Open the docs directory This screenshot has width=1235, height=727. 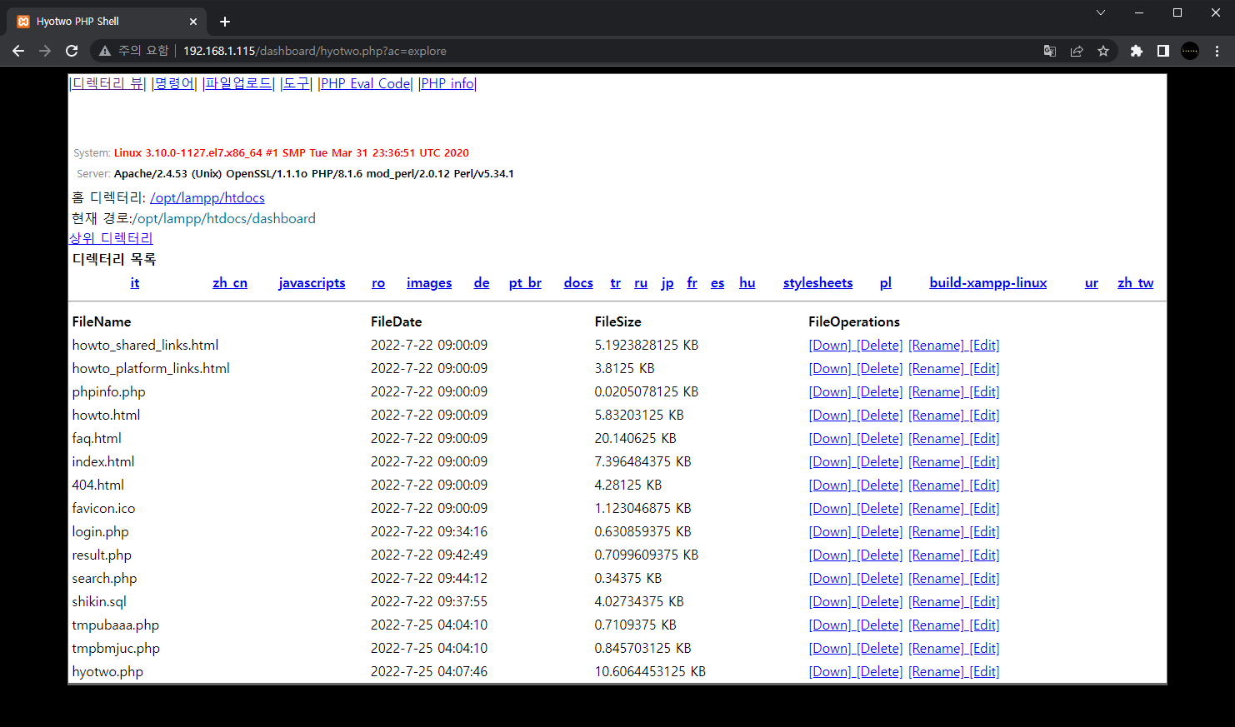tap(578, 283)
